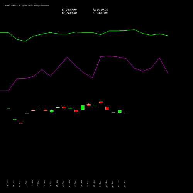Click the 04 Dec date label
The image size is (193, 193).
click(119, 184)
